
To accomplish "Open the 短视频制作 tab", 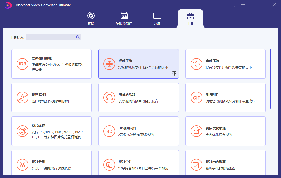I will tap(124, 19).
